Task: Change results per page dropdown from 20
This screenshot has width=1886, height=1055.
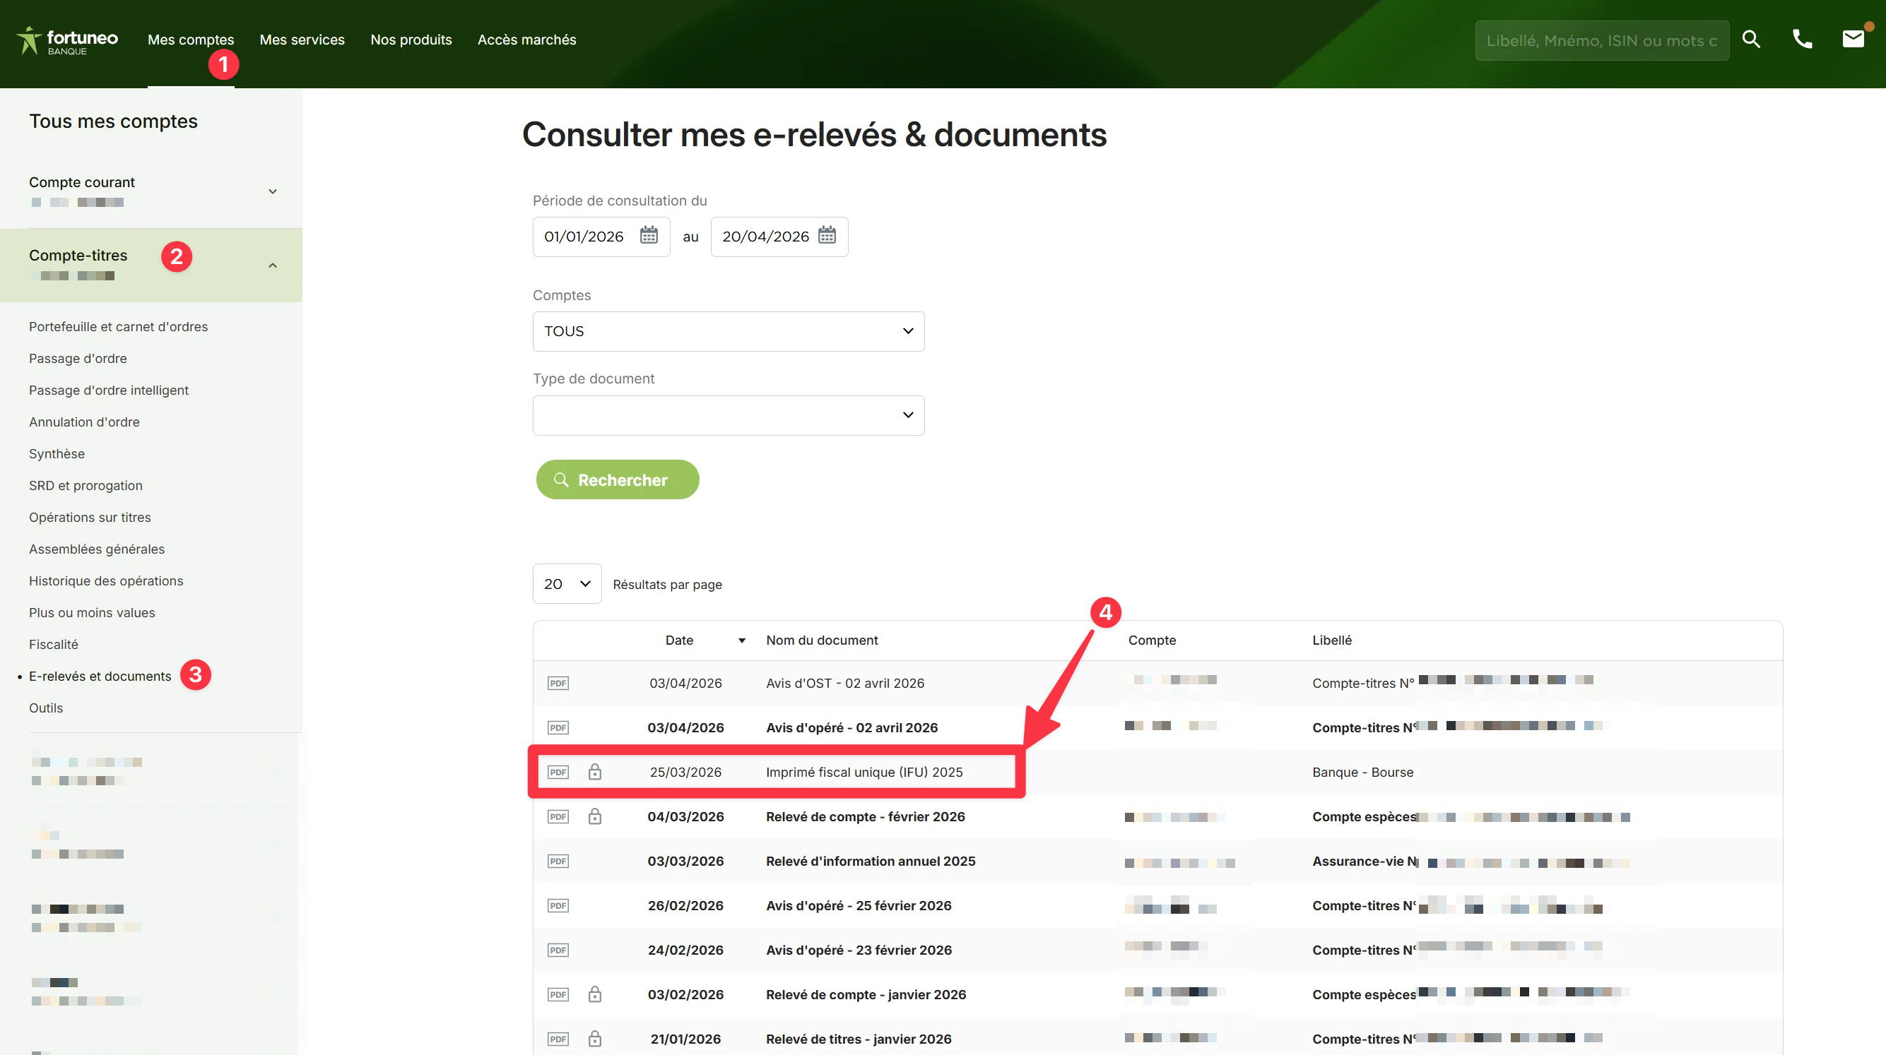Action: coord(567,584)
